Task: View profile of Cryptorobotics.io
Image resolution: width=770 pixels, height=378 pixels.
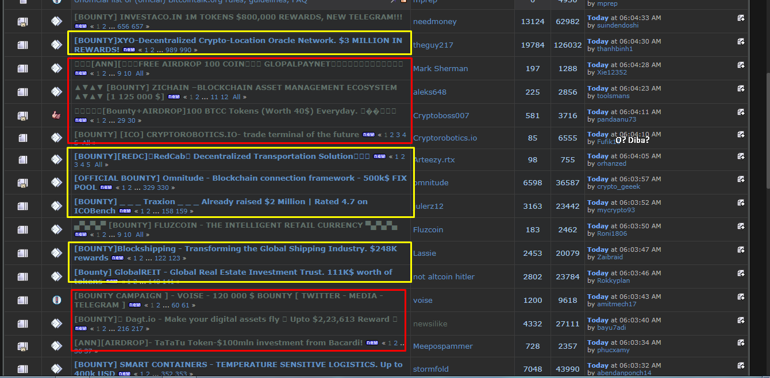Action: pos(445,138)
